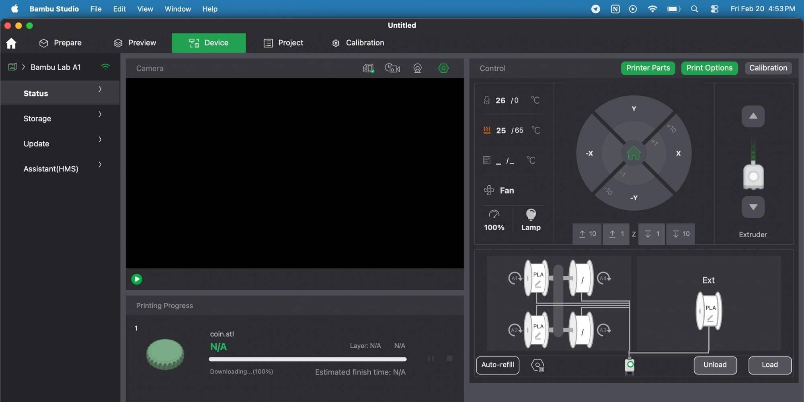Viewport: 804px width, 402px height.
Task: Retract filament with extruder up arrow
Action: [753, 117]
